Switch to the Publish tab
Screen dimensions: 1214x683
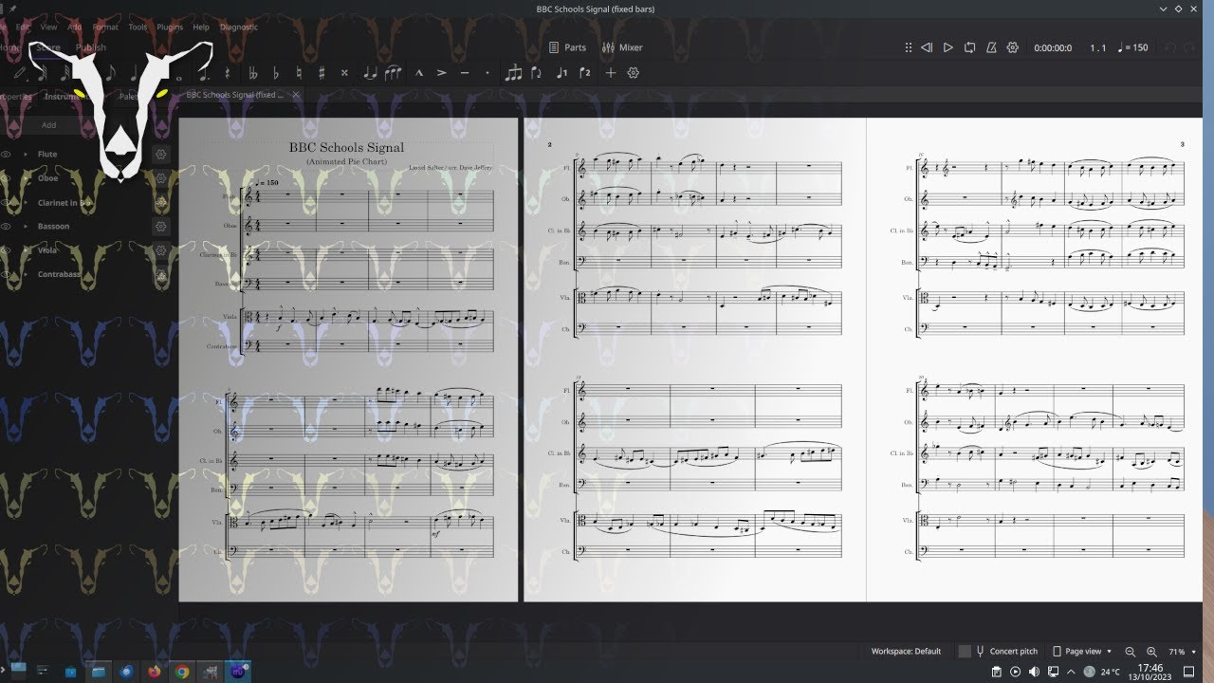[x=91, y=47]
